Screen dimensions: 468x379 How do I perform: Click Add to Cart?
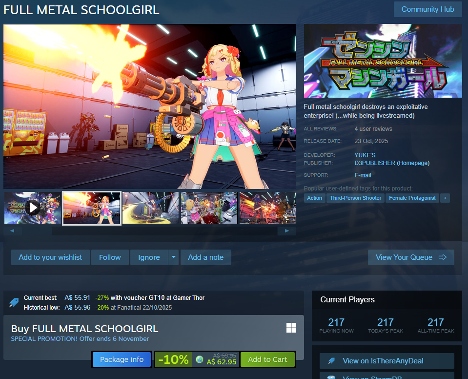tap(267, 359)
